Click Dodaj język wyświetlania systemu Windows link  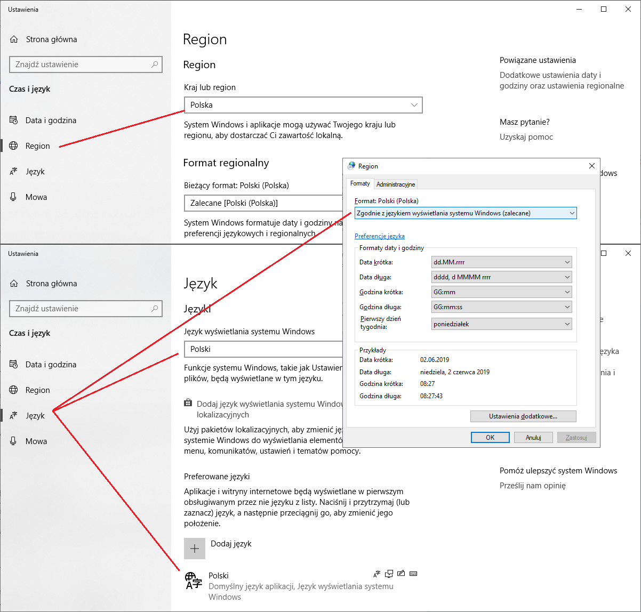click(x=270, y=409)
